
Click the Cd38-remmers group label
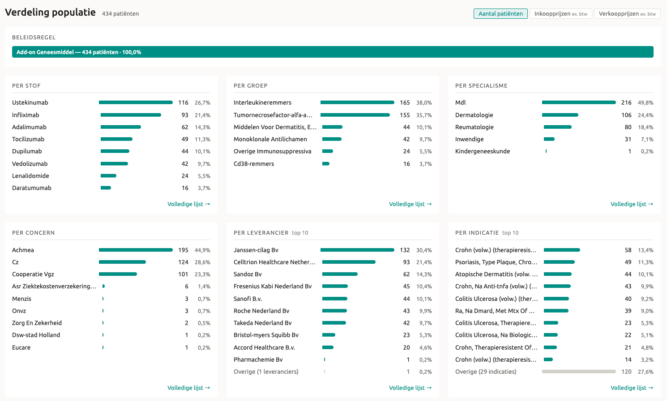(x=254, y=164)
